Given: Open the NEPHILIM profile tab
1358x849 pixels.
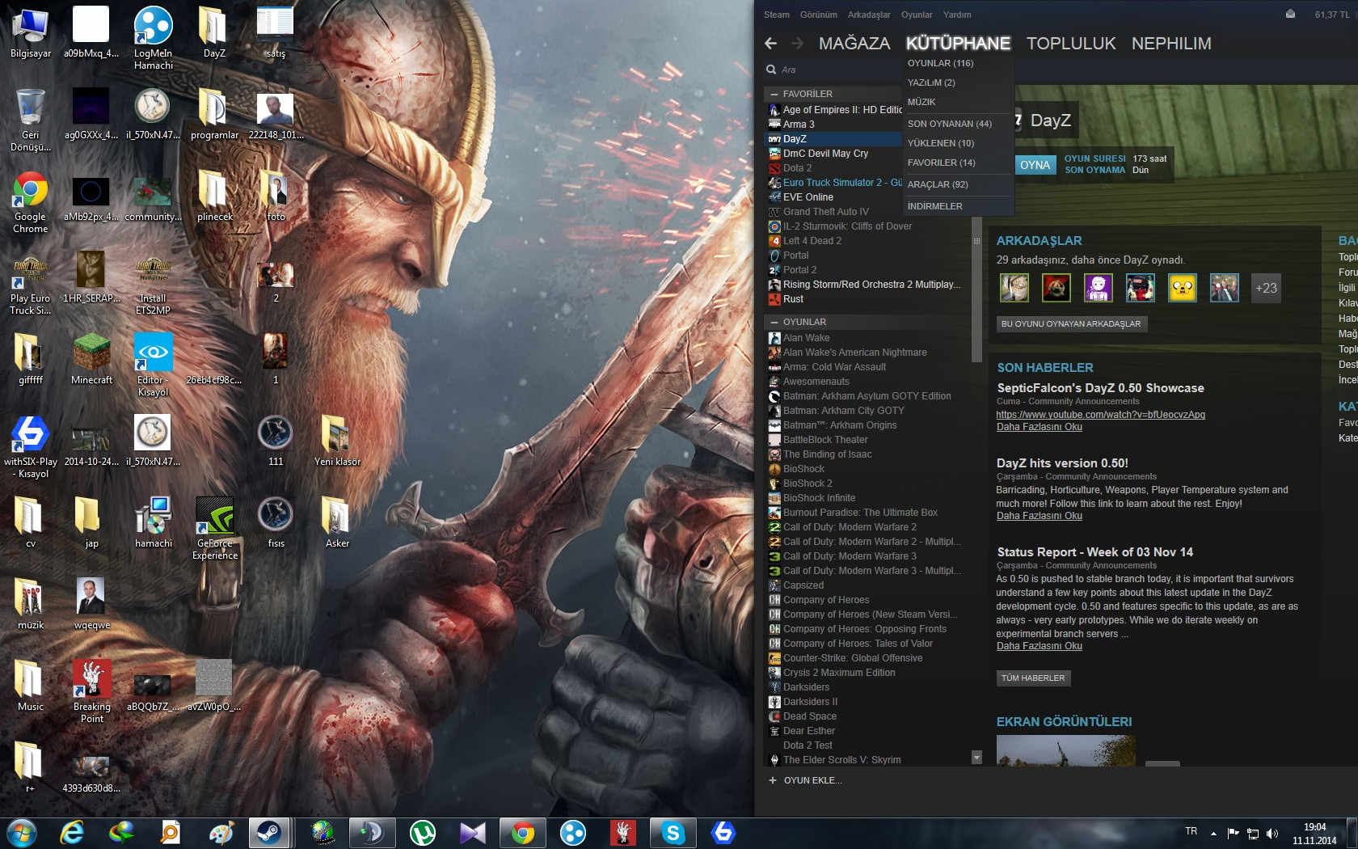Looking at the screenshot, I should tap(1171, 44).
